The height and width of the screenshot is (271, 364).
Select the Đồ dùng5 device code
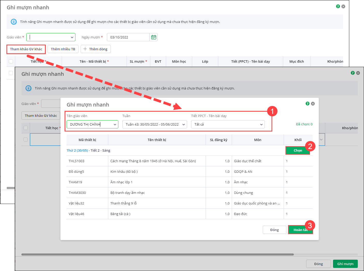click(76, 171)
